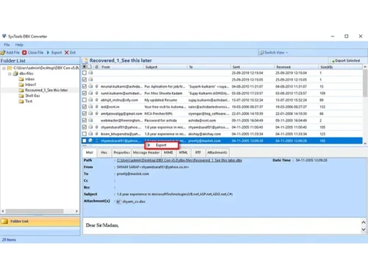Click envelope icon of mrunal.kulkarni email
Image resolution: width=368 pixels, height=276 pixels.
click(x=91, y=86)
